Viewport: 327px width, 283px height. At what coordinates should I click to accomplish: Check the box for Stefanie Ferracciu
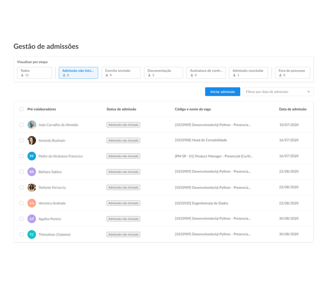point(21,187)
